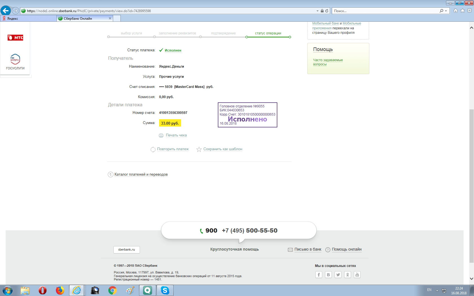Open the VKontakte social icon in footer
The width and height of the screenshot is (474, 296).
328,275
